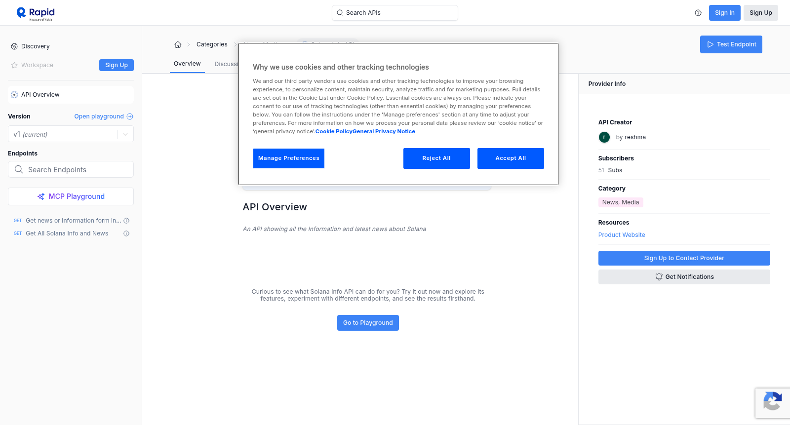790x425 pixels.
Task: Click the Rapid logo icon
Action: click(x=21, y=13)
